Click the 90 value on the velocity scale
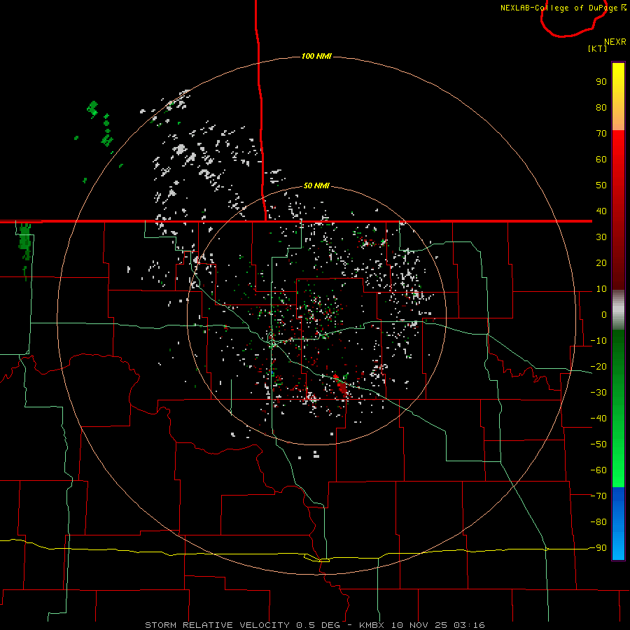The height and width of the screenshot is (630, 630). pos(601,82)
